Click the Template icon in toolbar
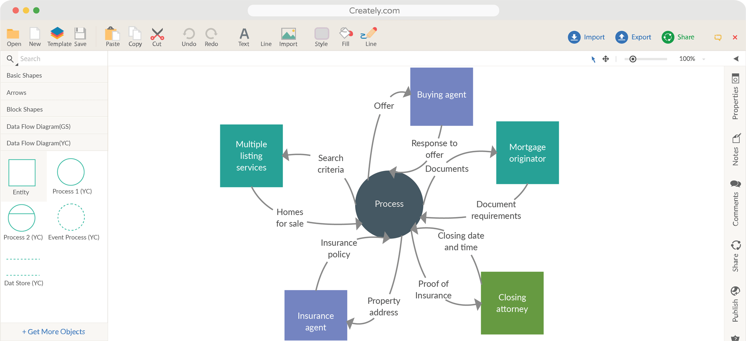 click(58, 34)
